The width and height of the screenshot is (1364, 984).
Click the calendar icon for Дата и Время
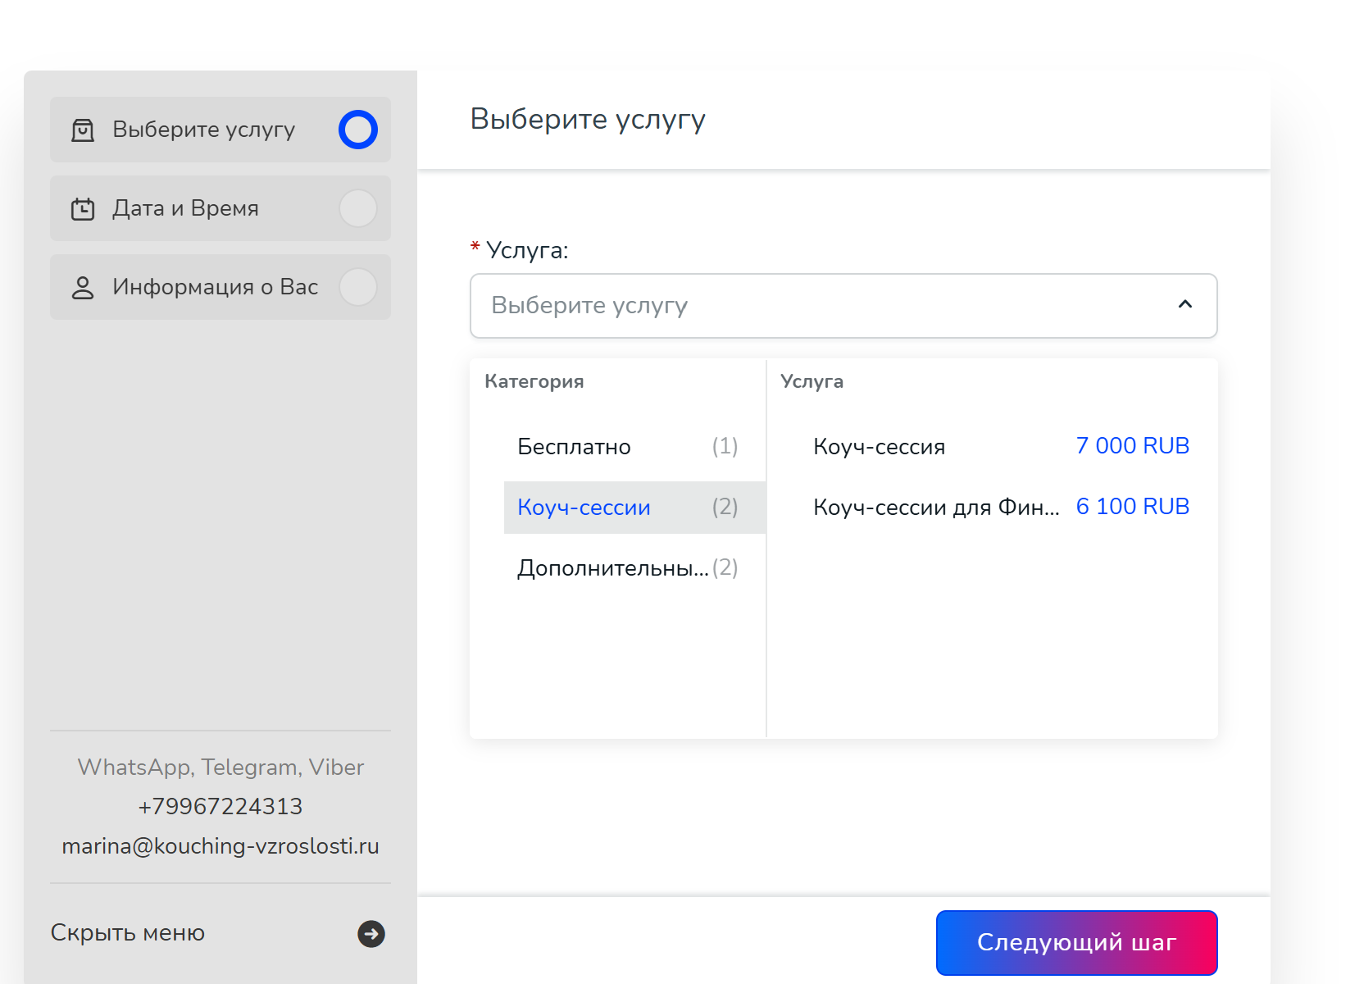click(x=83, y=209)
